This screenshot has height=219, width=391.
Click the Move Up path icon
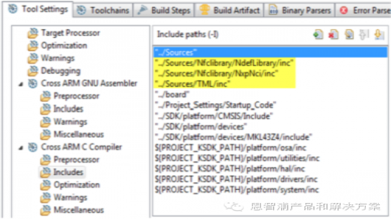(x=364, y=34)
